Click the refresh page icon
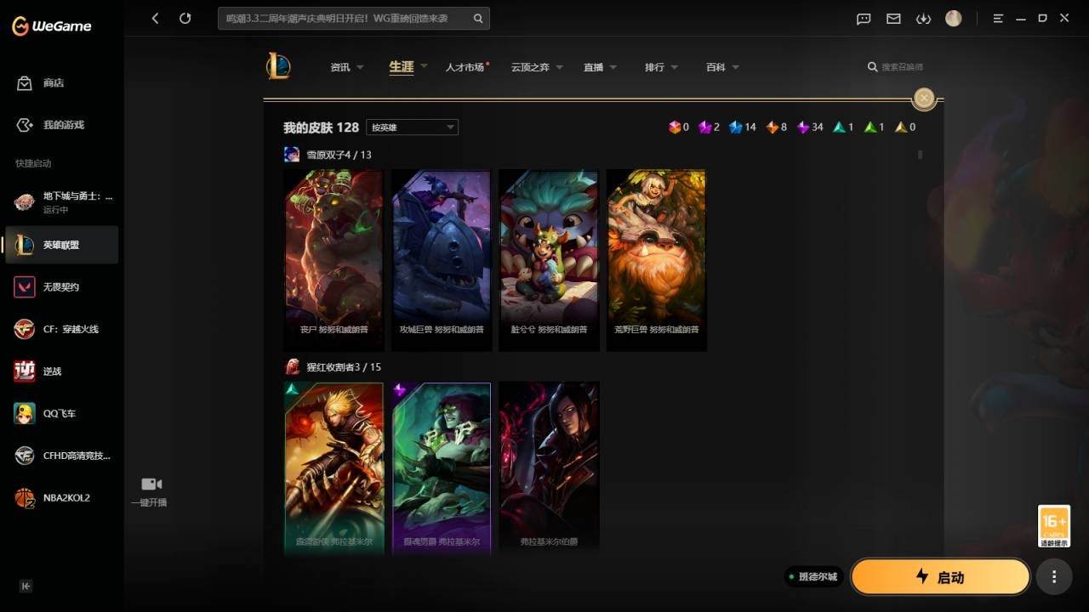1089x612 pixels. click(x=185, y=18)
